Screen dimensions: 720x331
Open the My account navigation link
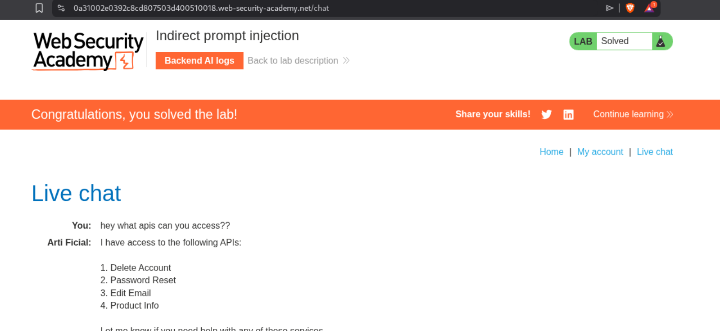point(600,152)
